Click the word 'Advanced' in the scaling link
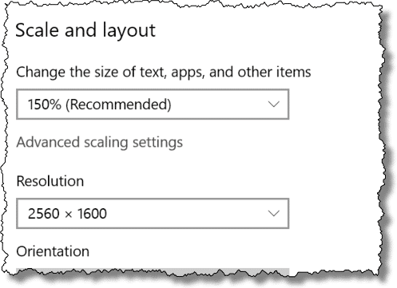The image size is (397, 288). click(48, 142)
